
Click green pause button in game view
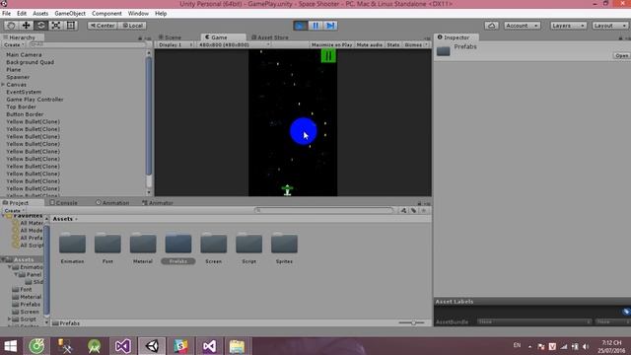pyautogui.click(x=328, y=56)
